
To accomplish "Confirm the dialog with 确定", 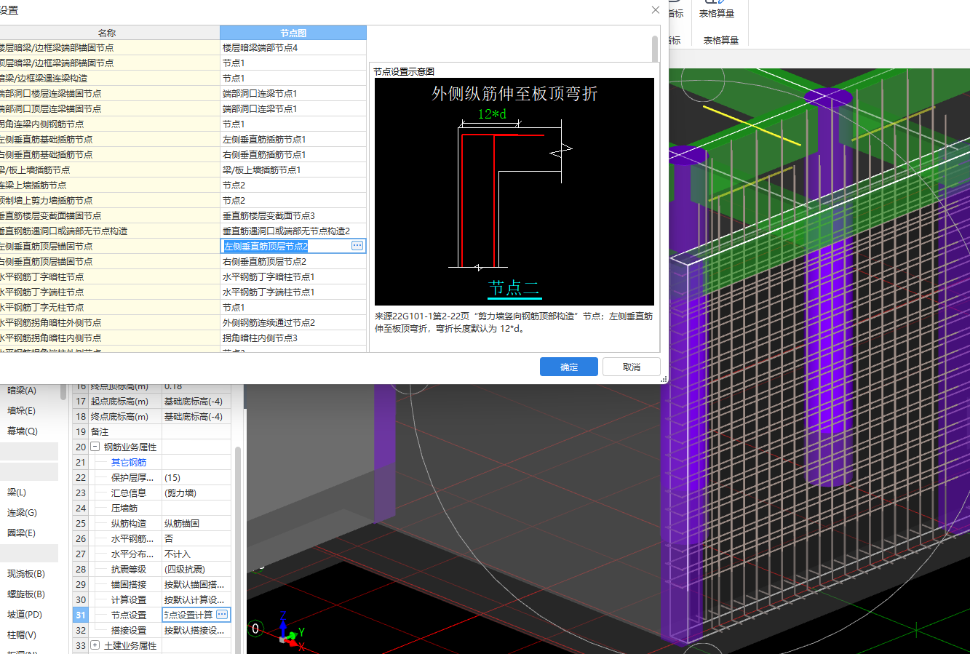I will click(569, 367).
